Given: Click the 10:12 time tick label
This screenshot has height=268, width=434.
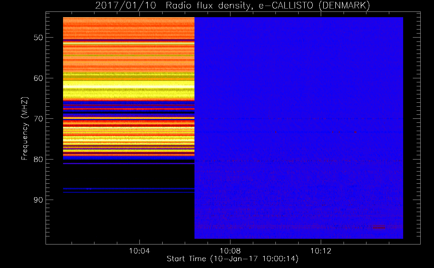Looking at the screenshot, I should (x=321, y=251).
